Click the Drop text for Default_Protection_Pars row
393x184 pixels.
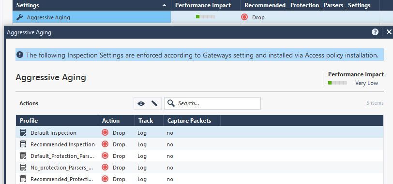[x=119, y=156]
